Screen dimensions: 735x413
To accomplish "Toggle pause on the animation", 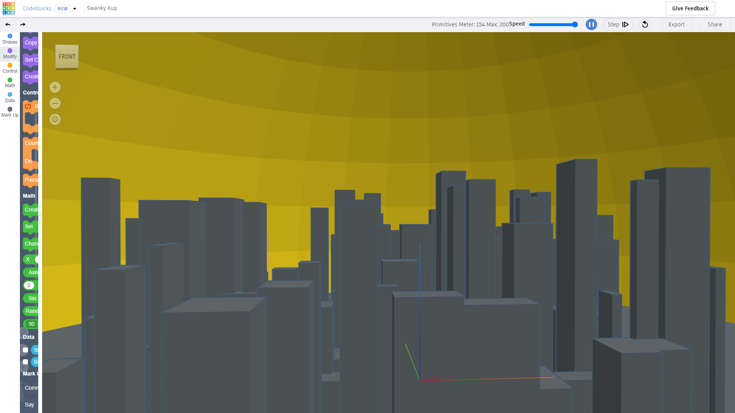I will (x=592, y=24).
